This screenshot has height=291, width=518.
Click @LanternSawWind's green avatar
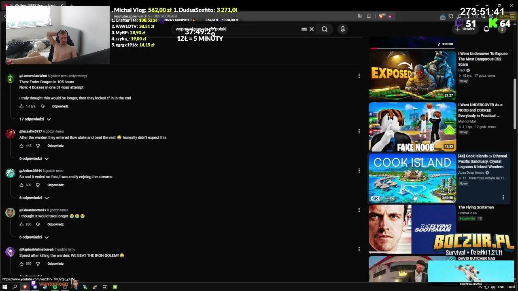(x=10, y=79)
